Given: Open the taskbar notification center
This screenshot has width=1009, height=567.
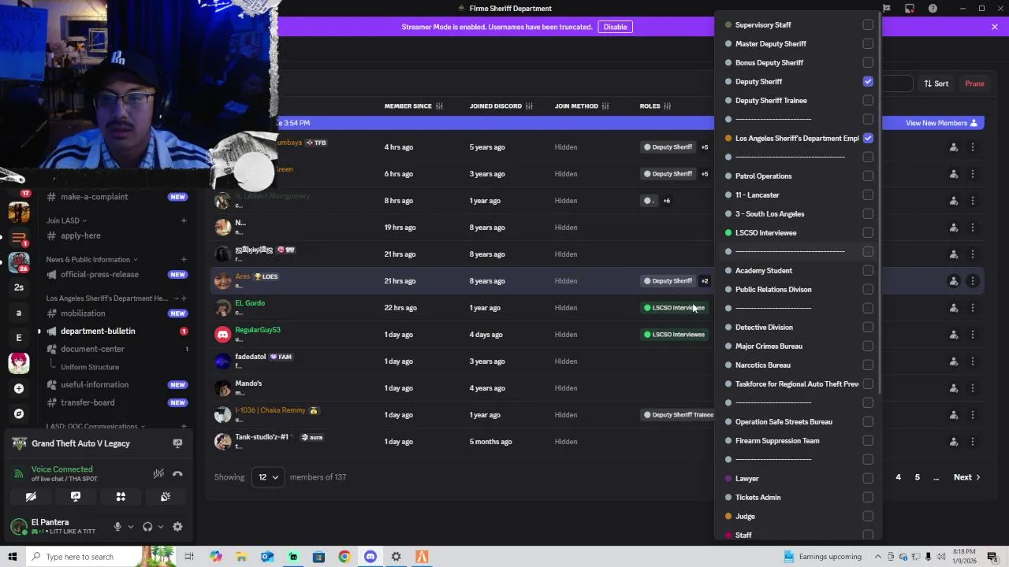Looking at the screenshot, I should tap(992, 557).
